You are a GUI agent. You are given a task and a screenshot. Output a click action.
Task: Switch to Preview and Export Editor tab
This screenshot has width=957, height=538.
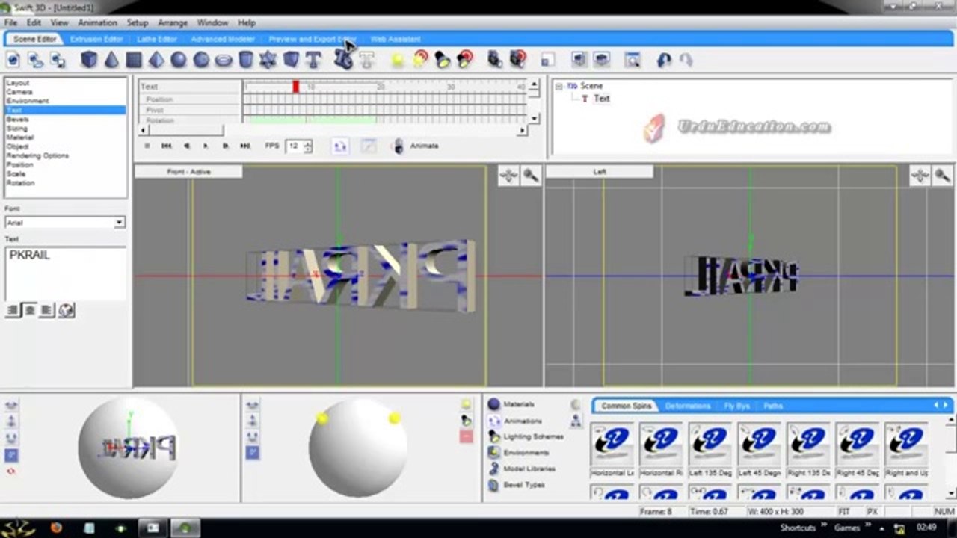pos(313,39)
